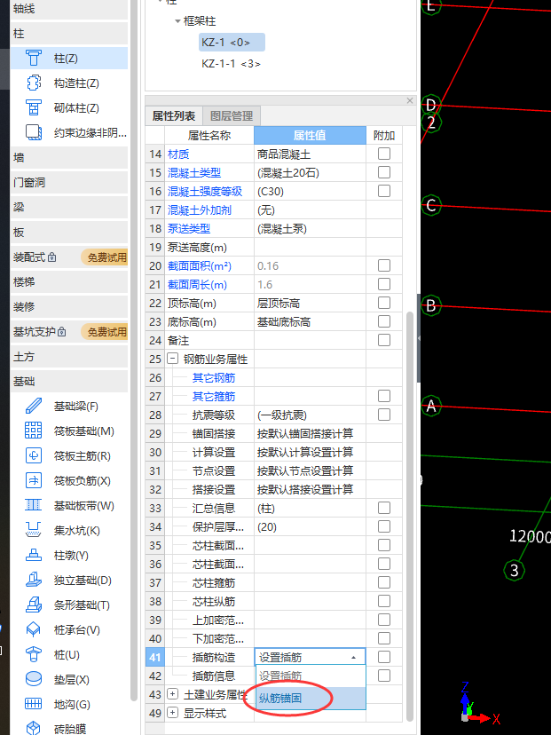Image resolution: width=551 pixels, height=735 pixels.
Task: Expand the 楼梯 category in sidebar
Action: point(69,281)
